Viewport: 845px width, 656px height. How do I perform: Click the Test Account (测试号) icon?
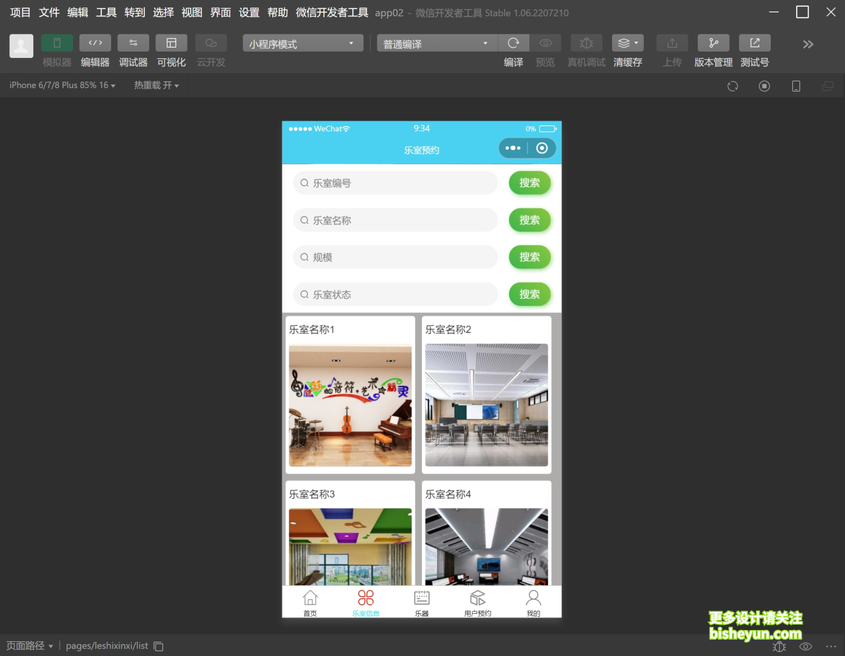pos(754,43)
